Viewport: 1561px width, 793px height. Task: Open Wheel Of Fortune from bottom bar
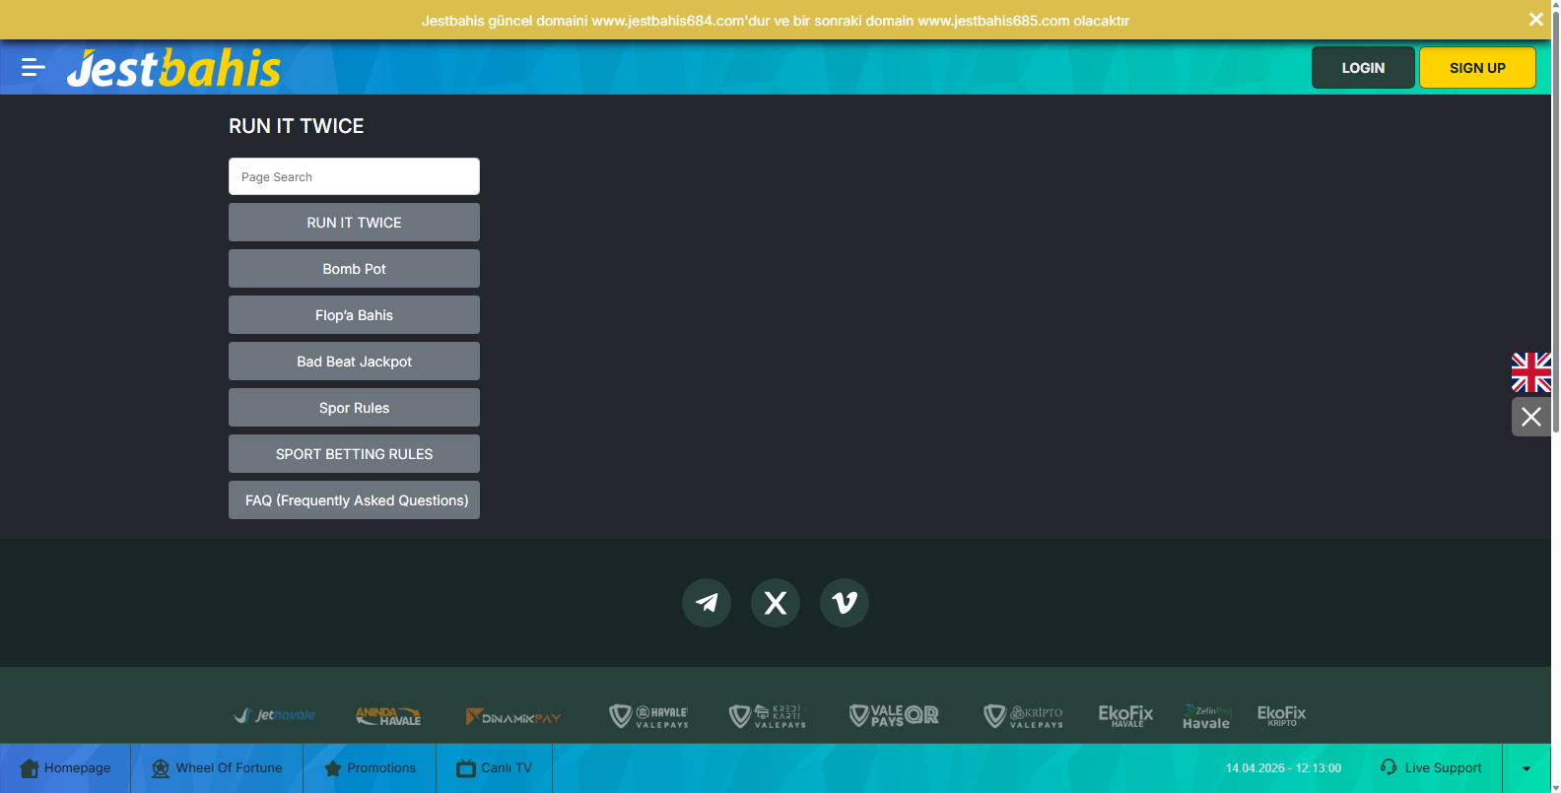coord(217,768)
